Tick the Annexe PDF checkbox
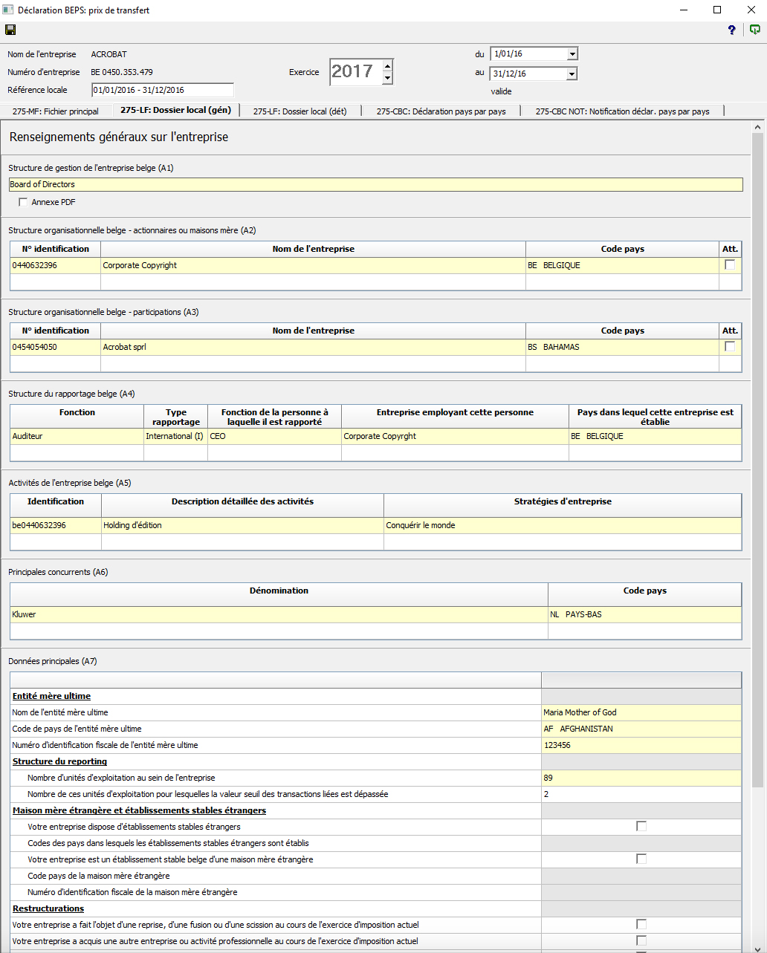Viewport: 767px width, 953px height. (23, 202)
